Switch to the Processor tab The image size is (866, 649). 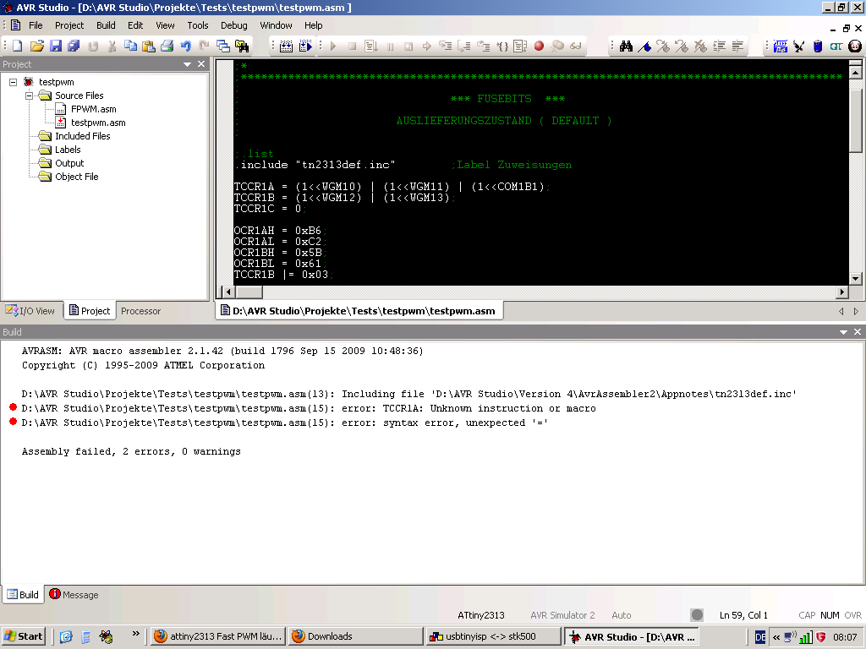coord(140,311)
